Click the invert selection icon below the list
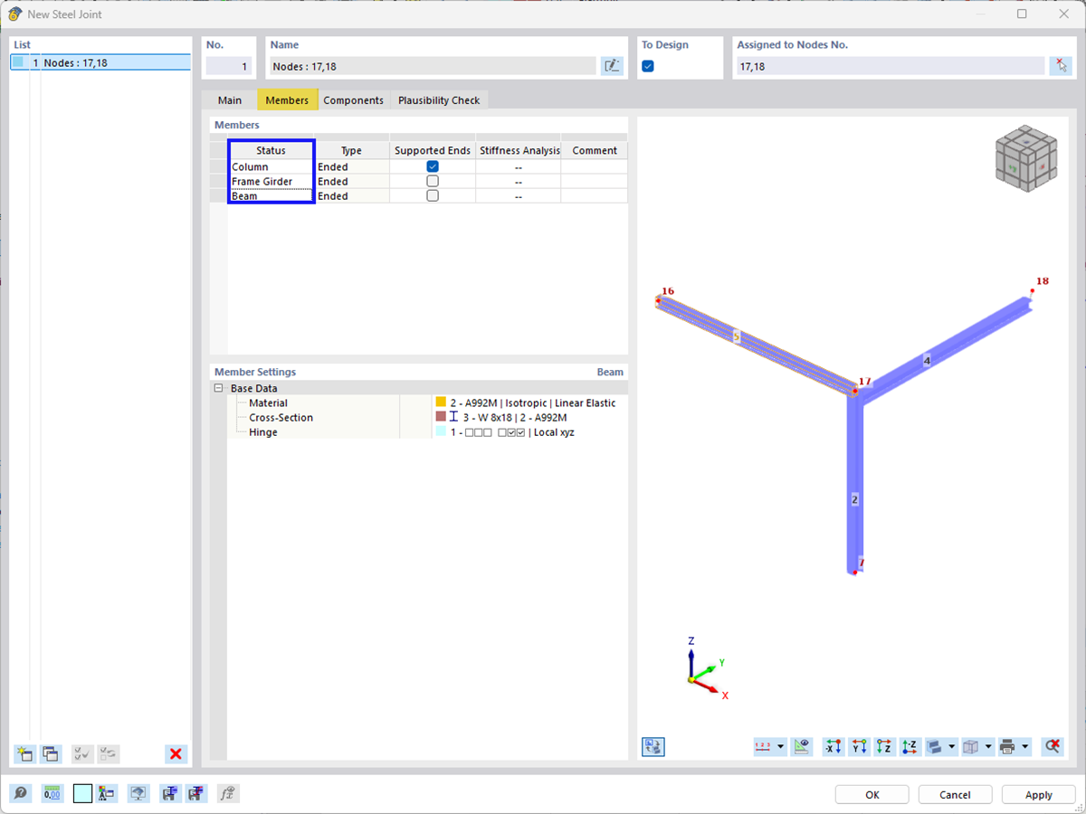Viewport: 1086px width, 814px height. point(108,753)
